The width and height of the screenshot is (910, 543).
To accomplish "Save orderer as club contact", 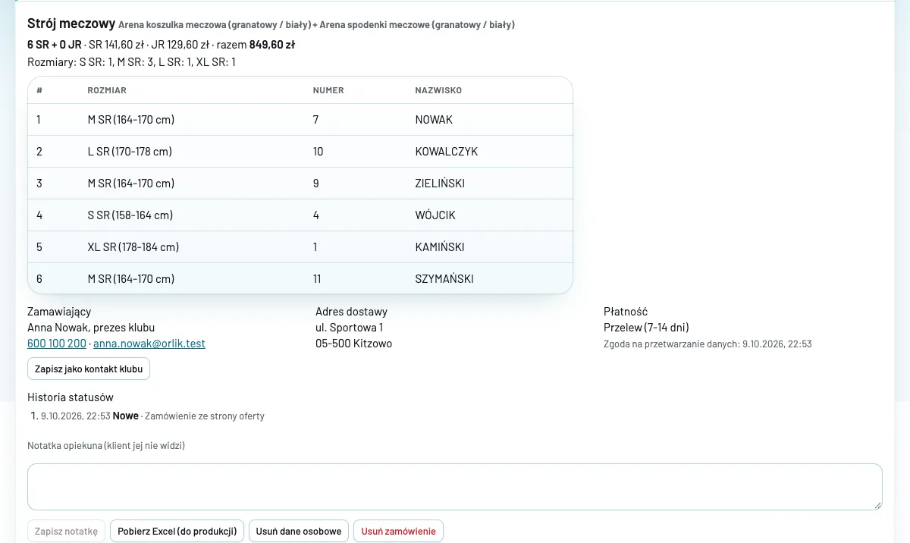I will click(x=89, y=369).
